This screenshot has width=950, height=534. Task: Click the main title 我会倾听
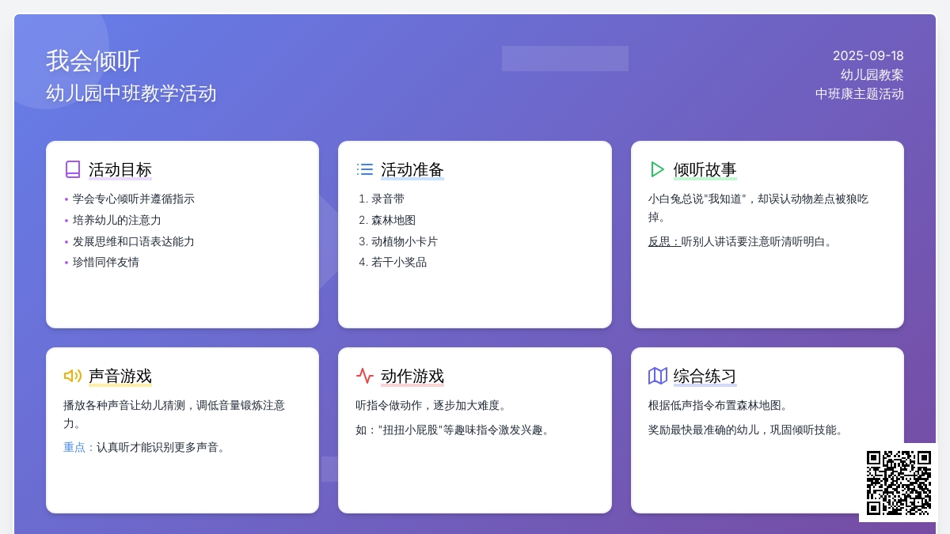(93, 61)
